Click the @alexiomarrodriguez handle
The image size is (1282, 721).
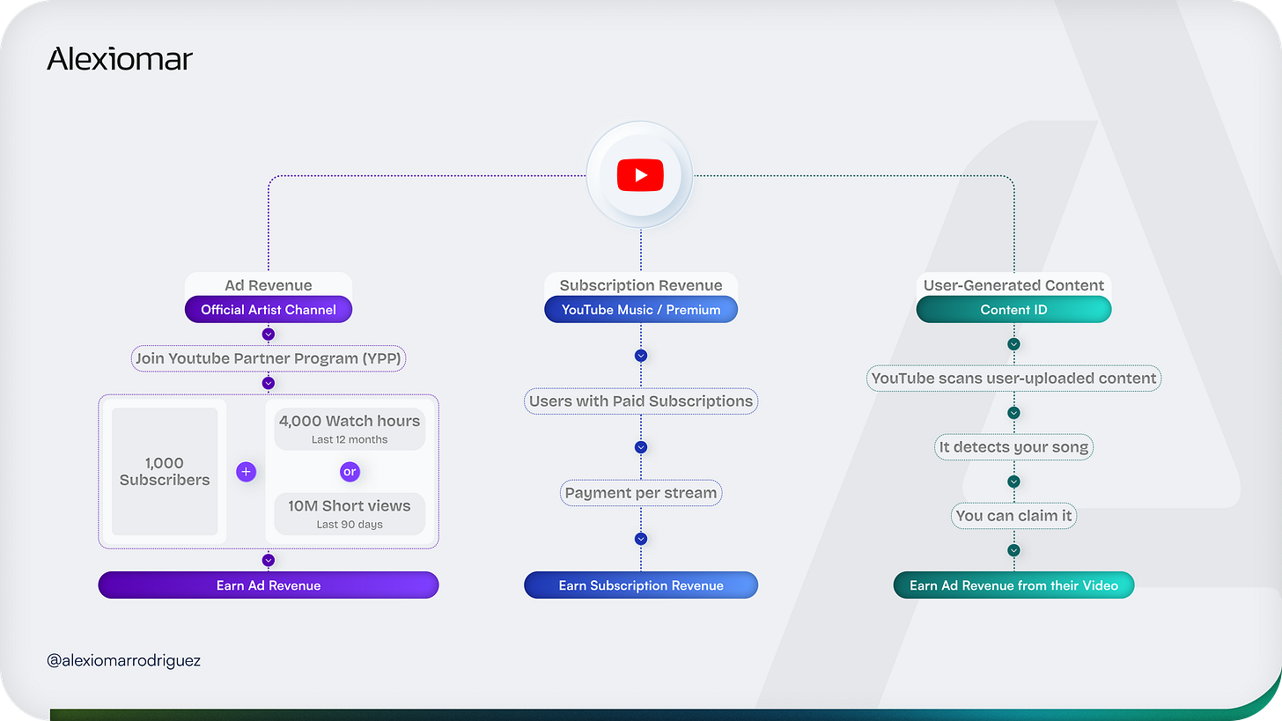click(x=124, y=659)
